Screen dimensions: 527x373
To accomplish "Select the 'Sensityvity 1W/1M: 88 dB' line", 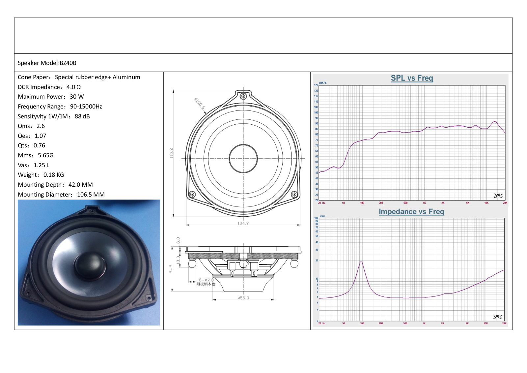I will click(54, 116).
